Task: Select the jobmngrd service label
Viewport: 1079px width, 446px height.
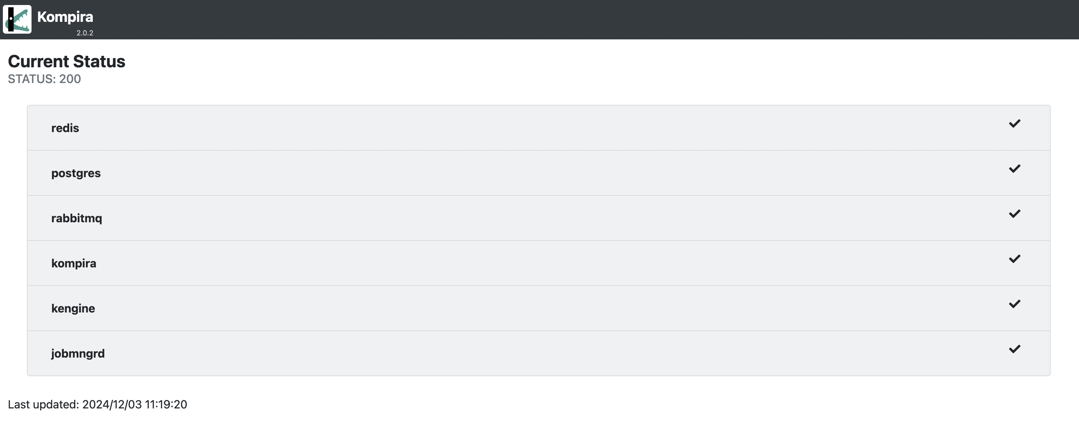Action: pyautogui.click(x=78, y=354)
